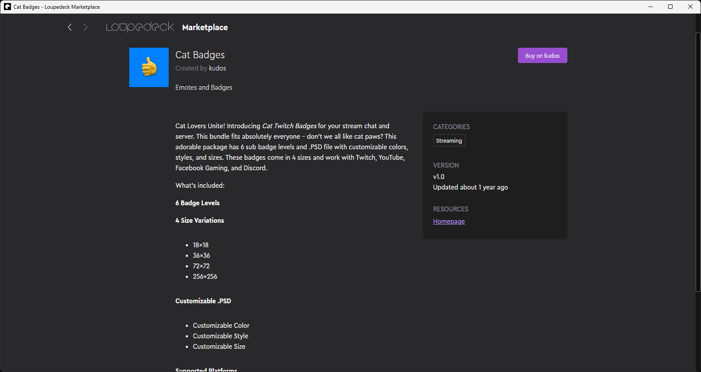Screen dimensions: 701x372
Task: Click the thumbs-up Cat Badges thumbnail
Action: pos(149,67)
